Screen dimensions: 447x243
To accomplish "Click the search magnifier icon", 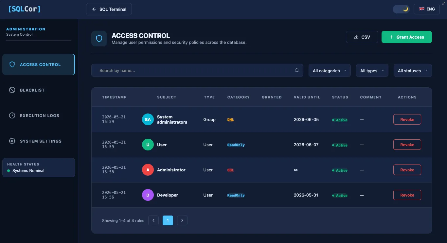I will 297,70.
